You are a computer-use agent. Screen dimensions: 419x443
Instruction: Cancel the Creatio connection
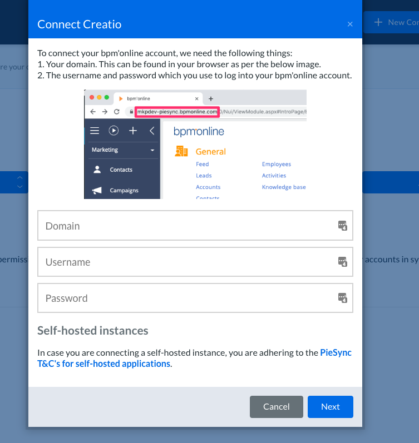coord(277,406)
